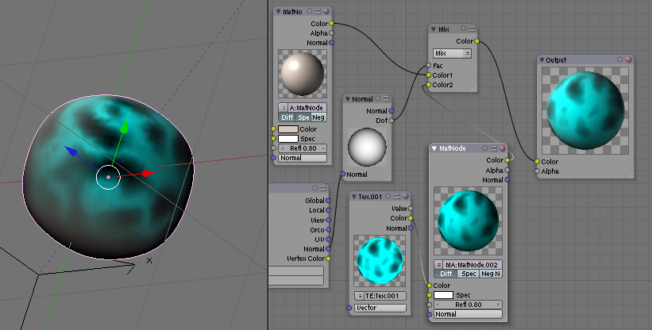Toggle Spec on the MA:MatNode.002 node
This screenshot has width=652, height=330.
pos(468,274)
